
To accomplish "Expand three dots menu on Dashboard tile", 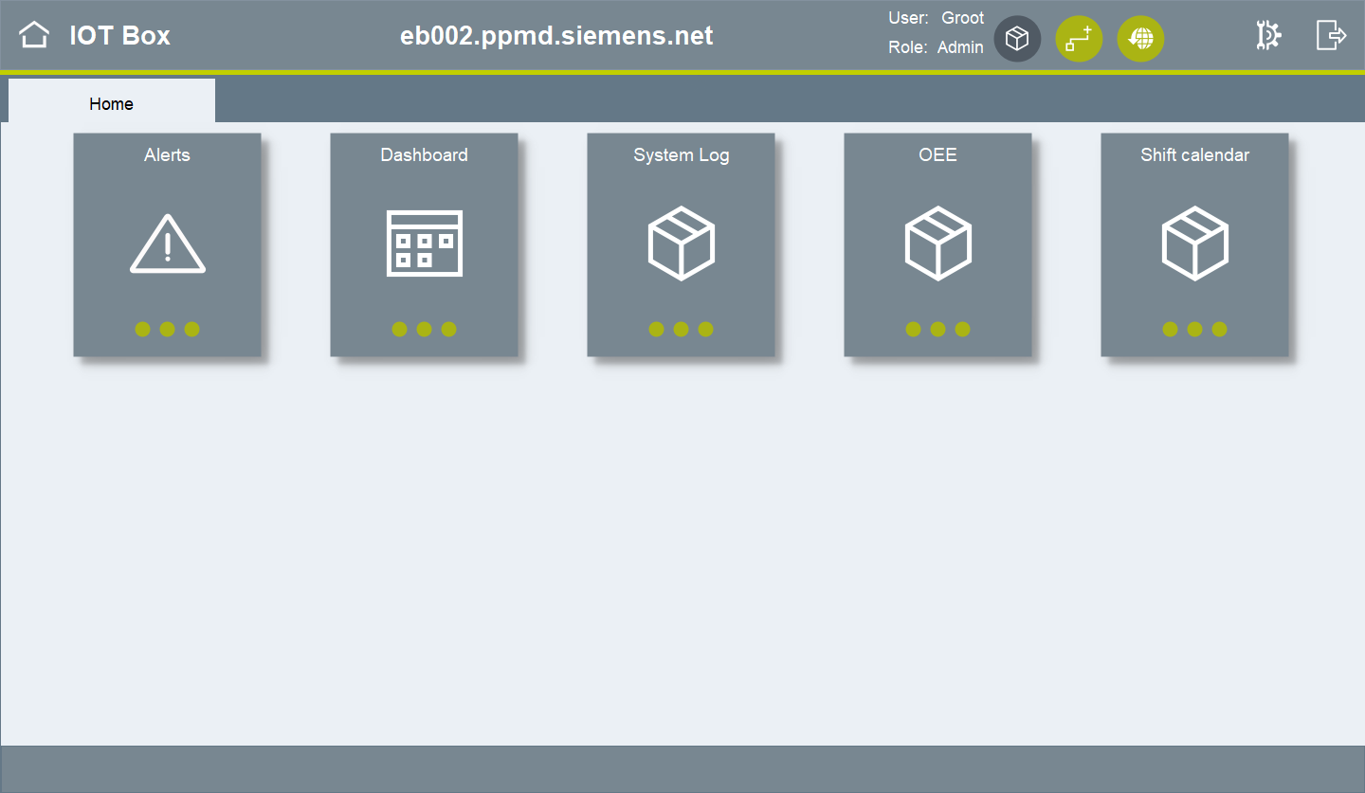I will (424, 330).
